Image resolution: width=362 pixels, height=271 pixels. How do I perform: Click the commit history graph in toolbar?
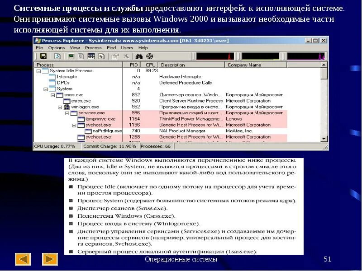261,56
